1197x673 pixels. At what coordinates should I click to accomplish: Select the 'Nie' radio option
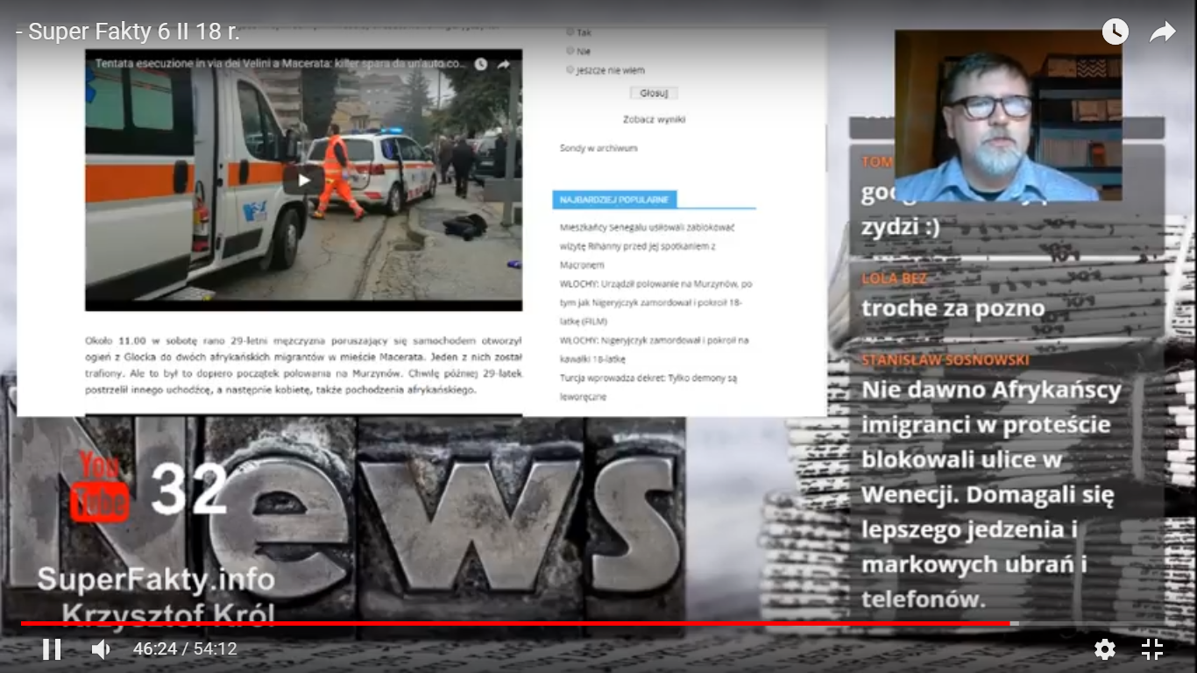tap(570, 51)
